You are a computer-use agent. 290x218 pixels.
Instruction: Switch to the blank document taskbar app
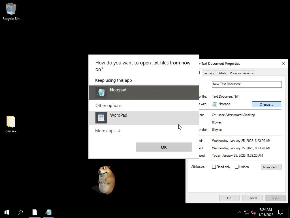(x=35, y=212)
